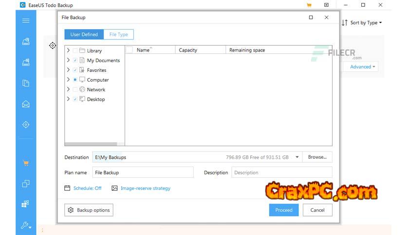
Task: Click the Disk/Partition Backup sidebar icon
Action: click(x=26, y=42)
